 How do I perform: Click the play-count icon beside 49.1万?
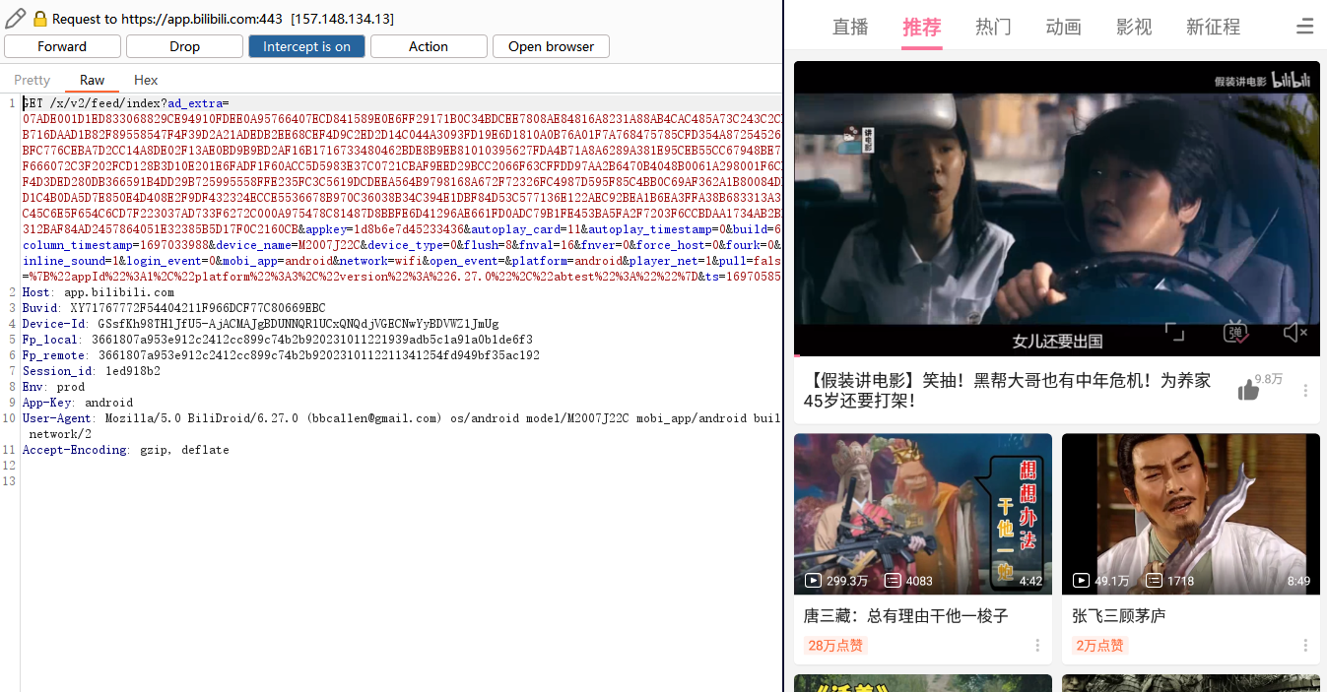click(x=1081, y=581)
